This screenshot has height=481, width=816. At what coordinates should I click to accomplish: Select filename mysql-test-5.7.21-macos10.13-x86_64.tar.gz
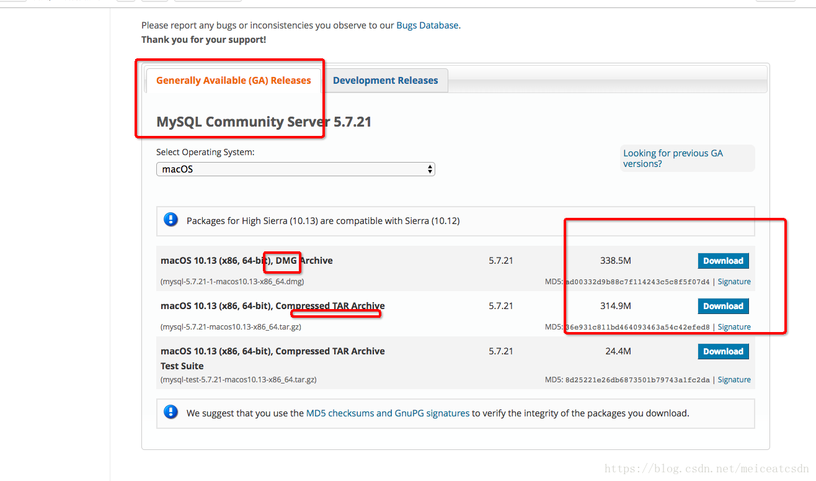[x=239, y=380]
